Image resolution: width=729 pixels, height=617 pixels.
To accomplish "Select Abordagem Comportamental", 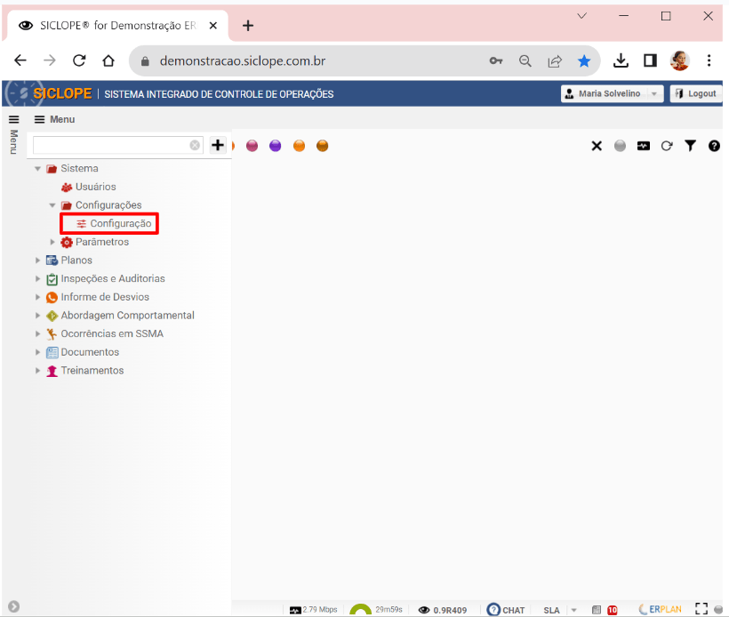I will pyautogui.click(x=127, y=316).
